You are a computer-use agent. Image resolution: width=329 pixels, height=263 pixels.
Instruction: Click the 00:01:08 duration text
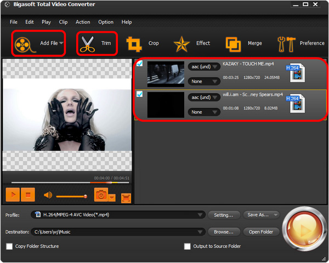point(231,108)
